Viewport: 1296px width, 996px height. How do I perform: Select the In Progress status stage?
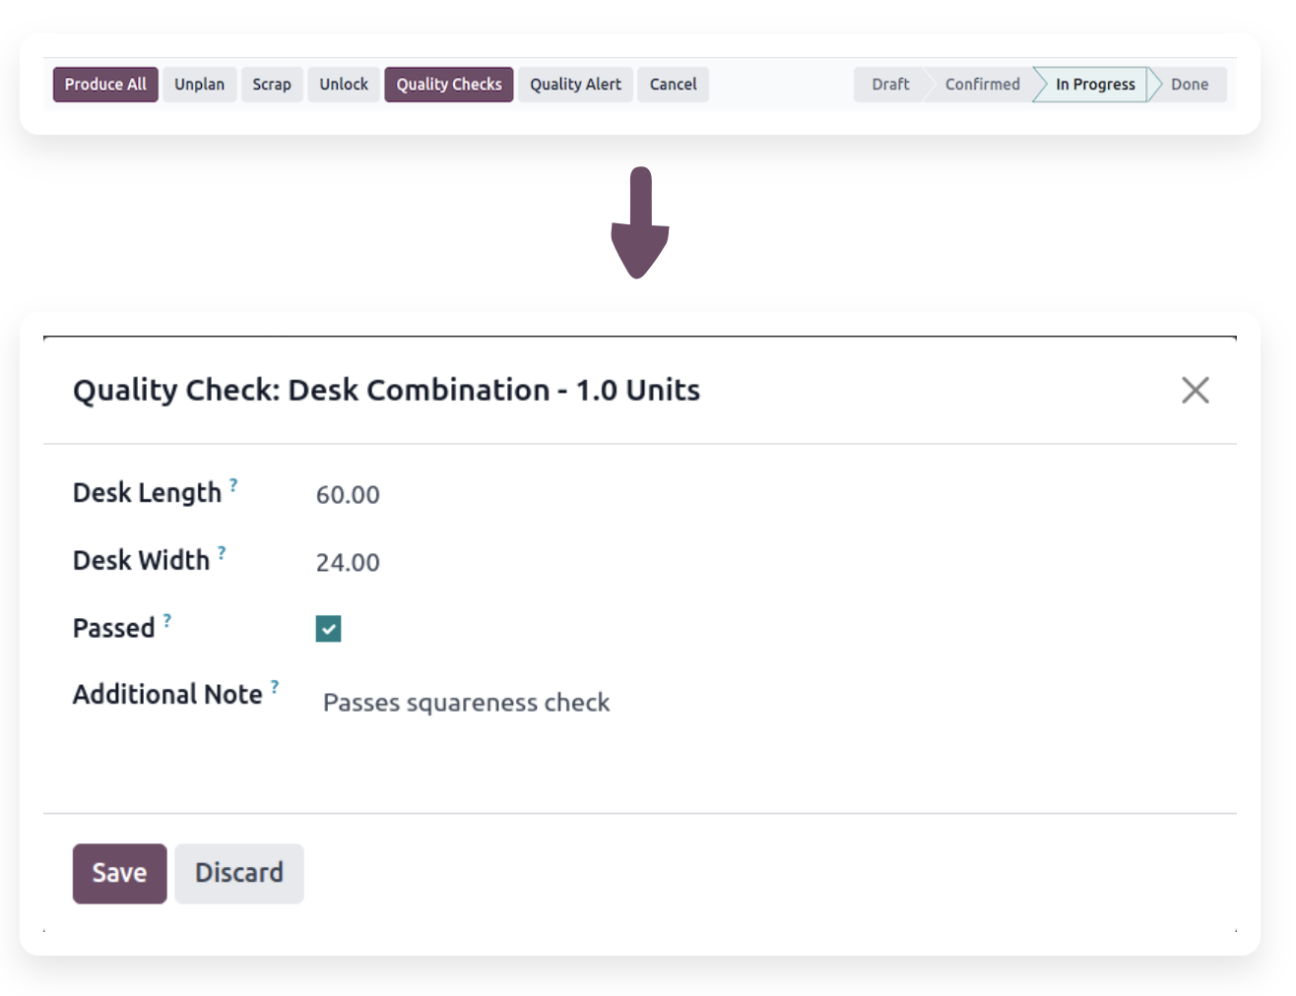pyautogui.click(x=1094, y=85)
